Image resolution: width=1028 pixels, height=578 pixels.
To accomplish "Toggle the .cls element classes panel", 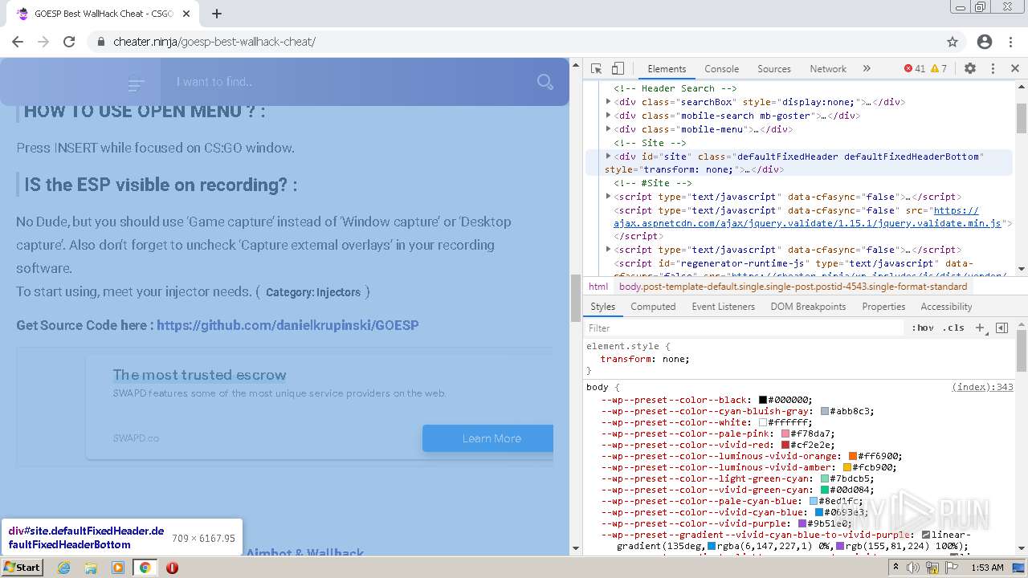I will [953, 328].
